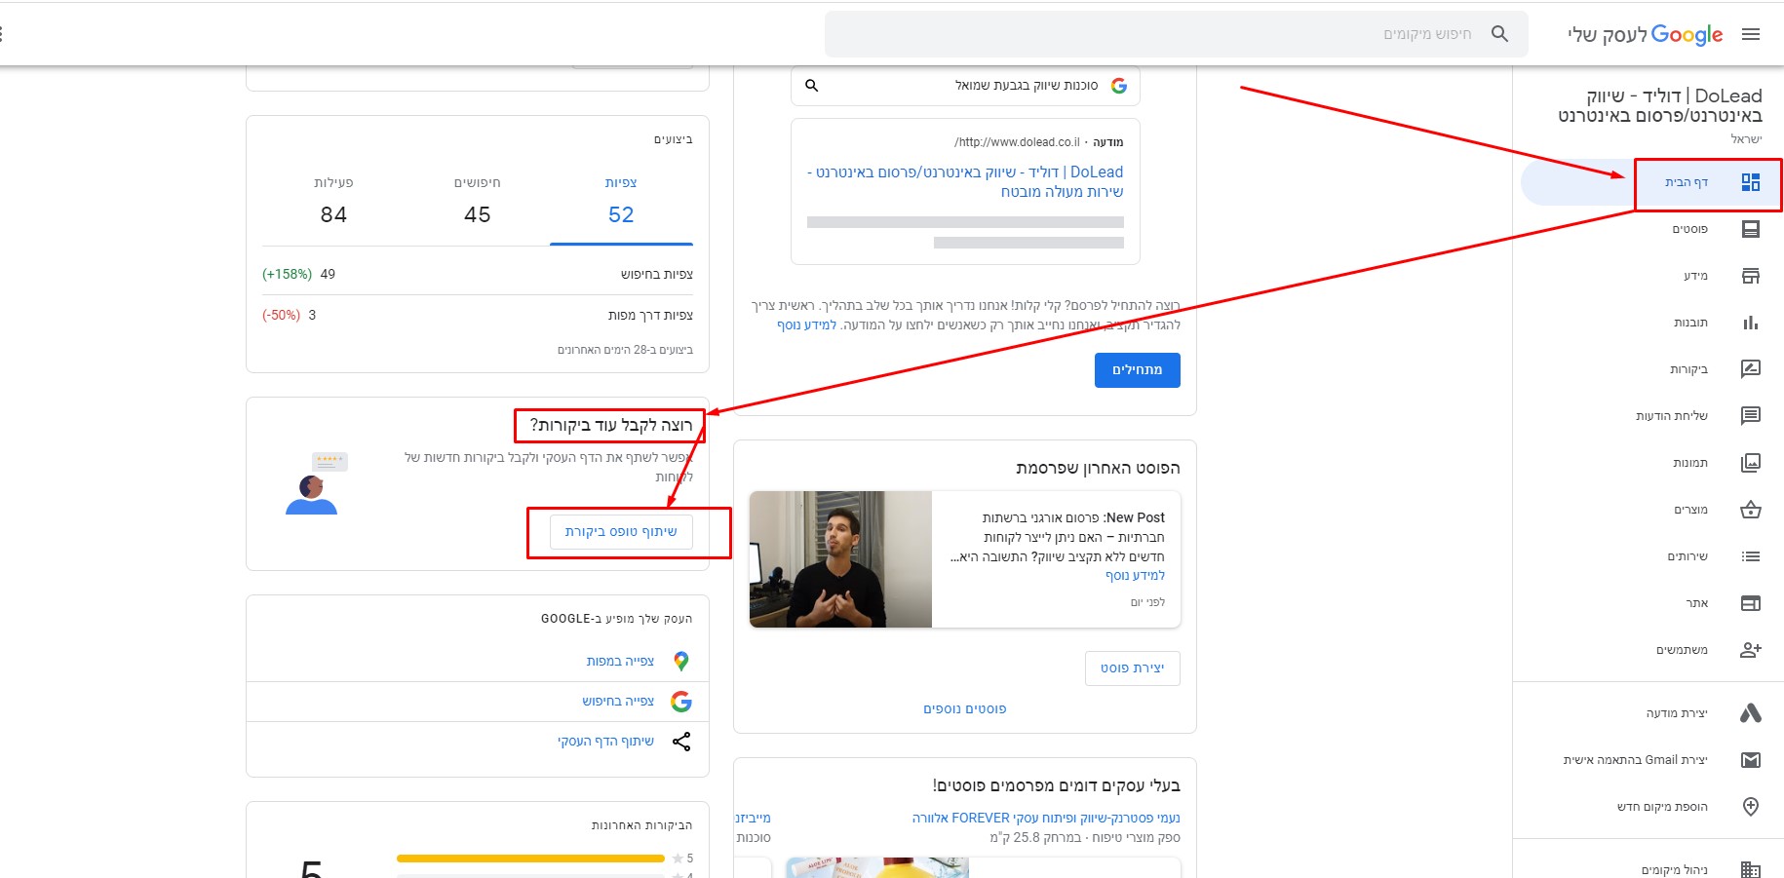
Task: Select the פעילות performance tab
Action: (x=333, y=204)
